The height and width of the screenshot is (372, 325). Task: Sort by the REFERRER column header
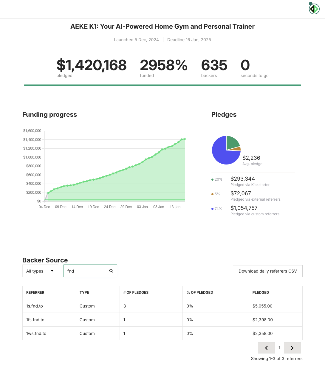click(x=35, y=293)
